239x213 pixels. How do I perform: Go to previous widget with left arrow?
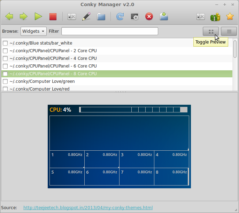click(9, 16)
